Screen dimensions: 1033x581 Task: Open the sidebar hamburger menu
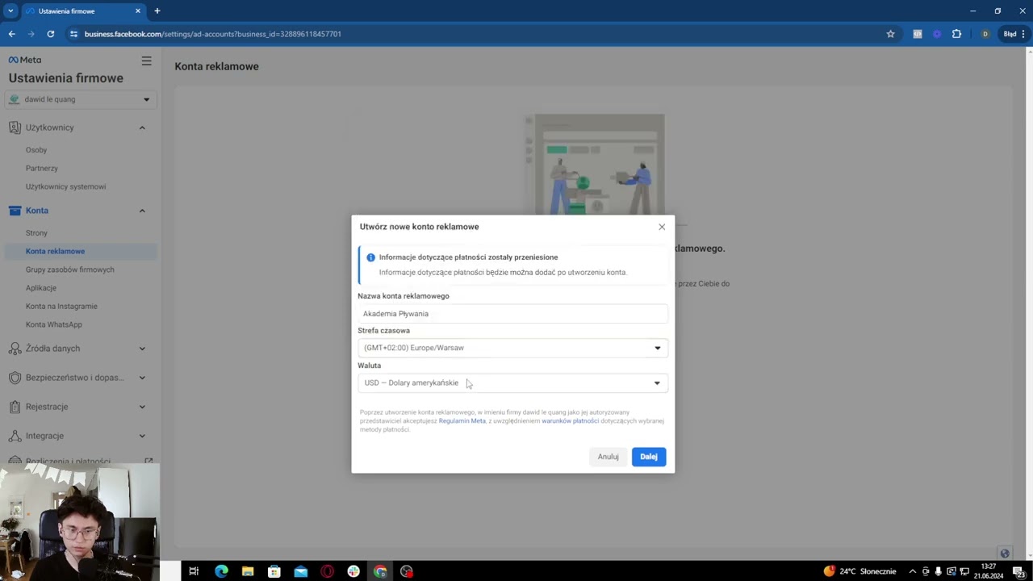pyautogui.click(x=146, y=61)
